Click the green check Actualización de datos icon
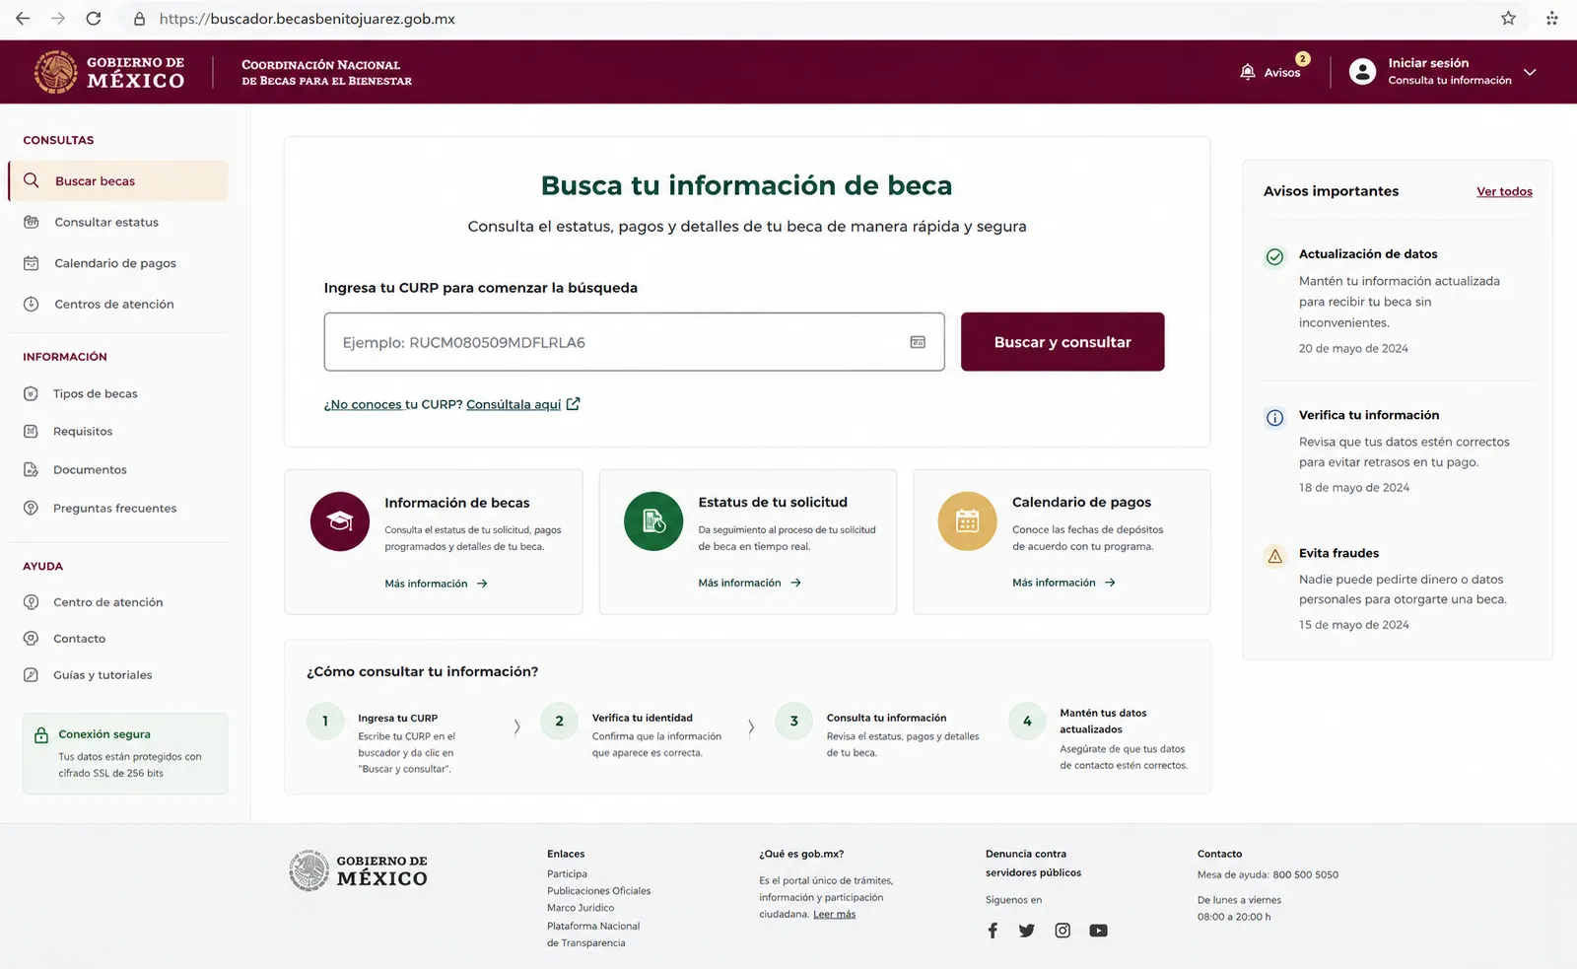Screen dimensions: 1577x969 (1274, 256)
